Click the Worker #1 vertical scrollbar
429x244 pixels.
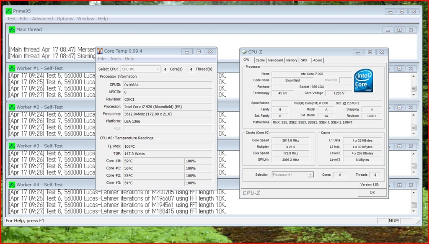pos(413,88)
